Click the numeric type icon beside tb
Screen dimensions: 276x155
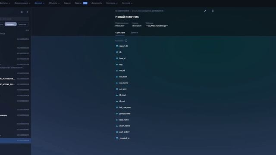[117, 52]
